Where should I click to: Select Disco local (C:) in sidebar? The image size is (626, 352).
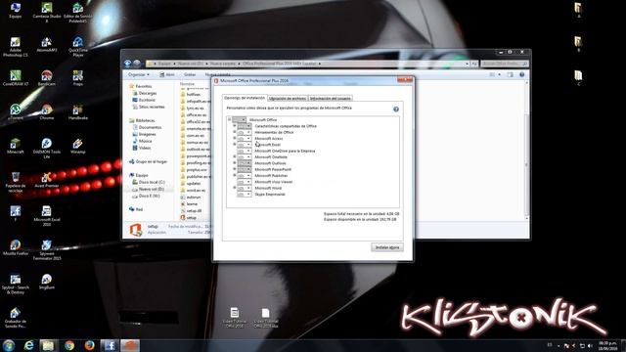point(149,182)
